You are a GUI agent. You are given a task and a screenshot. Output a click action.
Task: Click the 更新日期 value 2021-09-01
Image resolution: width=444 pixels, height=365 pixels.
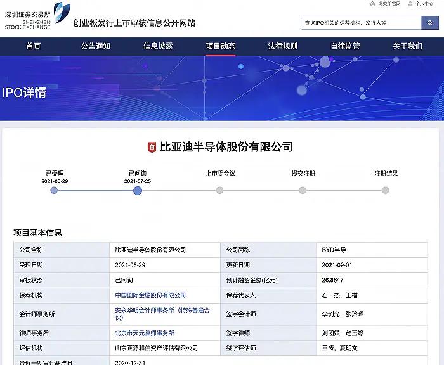(337, 265)
